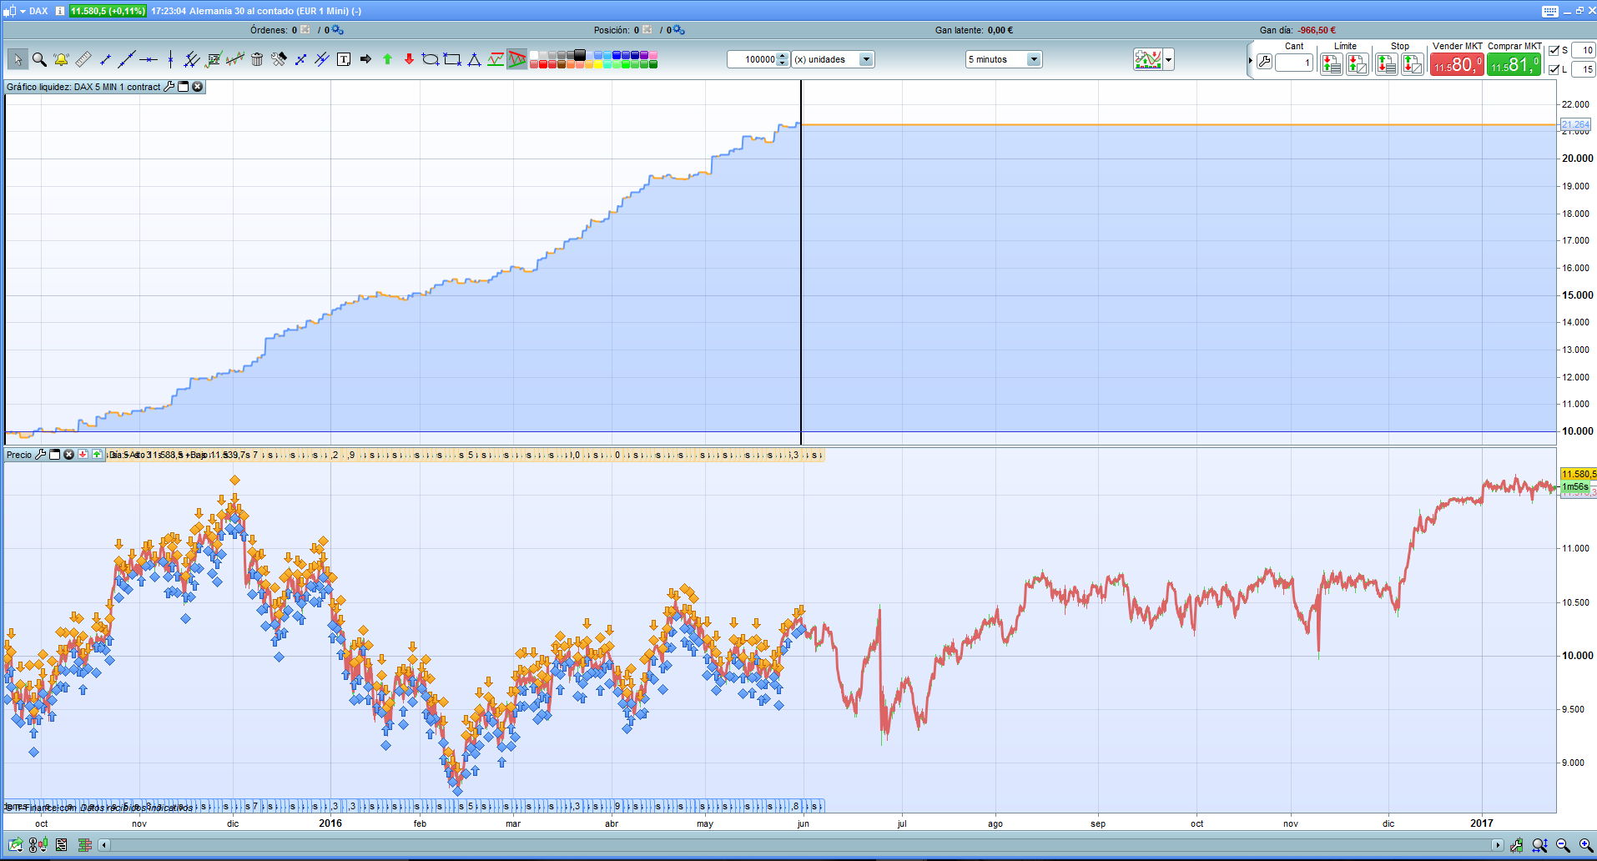The image size is (1597, 861).
Task: Open the DAX instrument dropdown in title bar
Action: pos(23,11)
